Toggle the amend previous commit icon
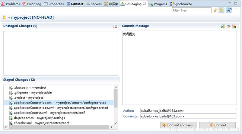242x134 pixels. [x=223, y=26]
